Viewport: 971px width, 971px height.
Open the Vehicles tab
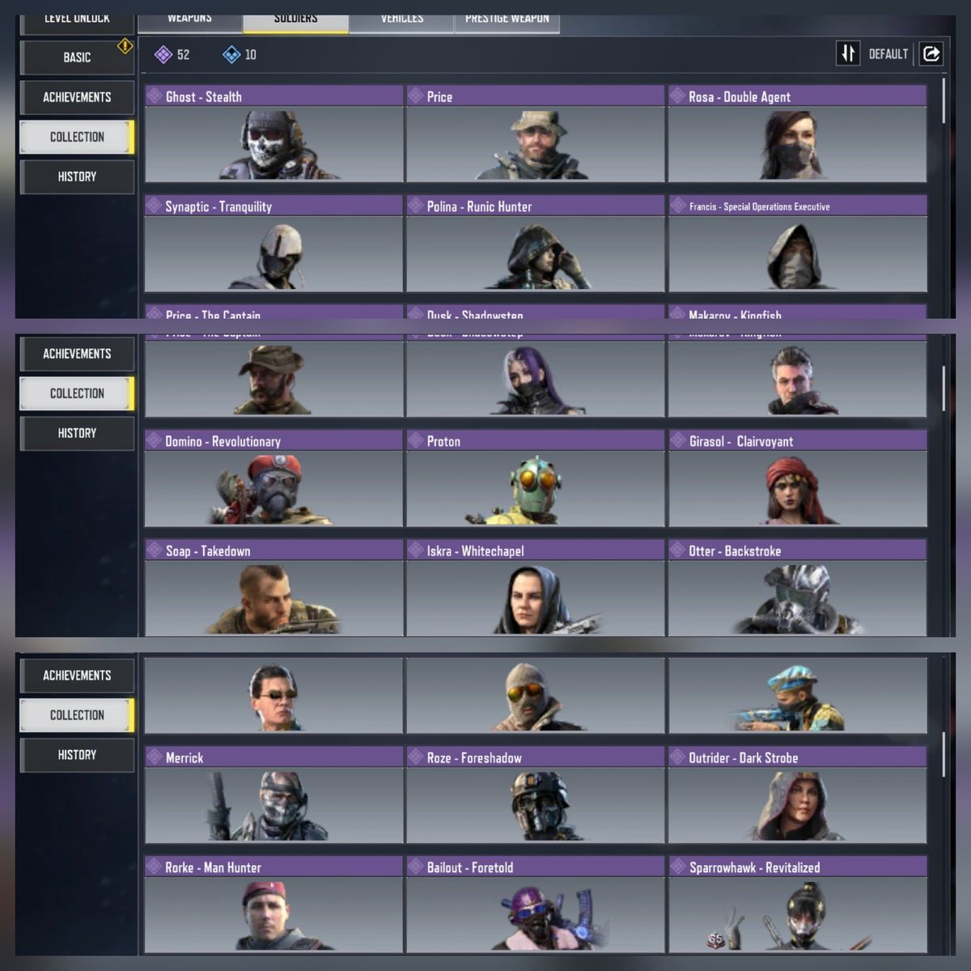pos(401,22)
